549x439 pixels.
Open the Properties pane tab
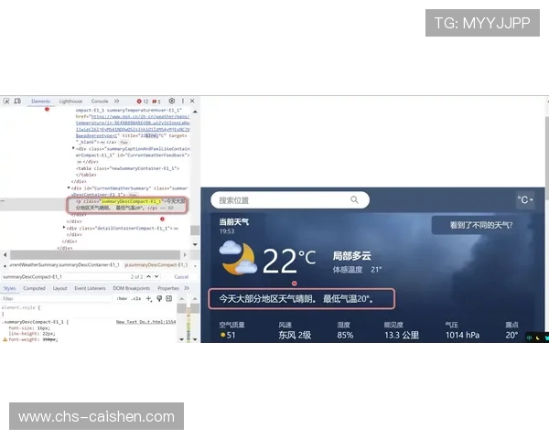coord(168,288)
